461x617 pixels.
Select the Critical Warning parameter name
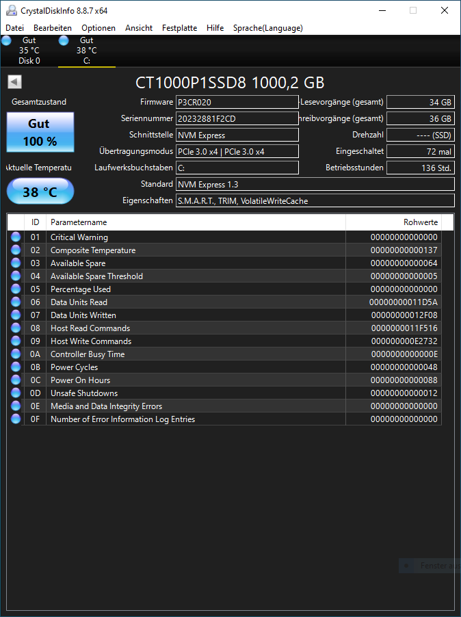[x=79, y=237]
